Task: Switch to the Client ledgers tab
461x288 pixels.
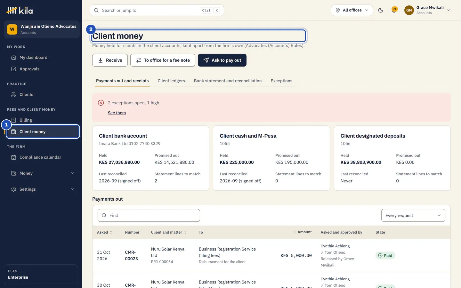Action: 171,81
